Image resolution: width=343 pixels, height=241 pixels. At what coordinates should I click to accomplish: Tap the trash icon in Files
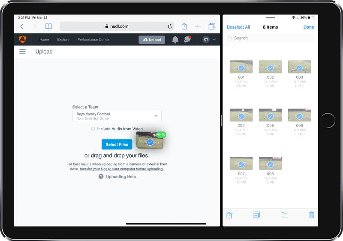click(x=312, y=215)
